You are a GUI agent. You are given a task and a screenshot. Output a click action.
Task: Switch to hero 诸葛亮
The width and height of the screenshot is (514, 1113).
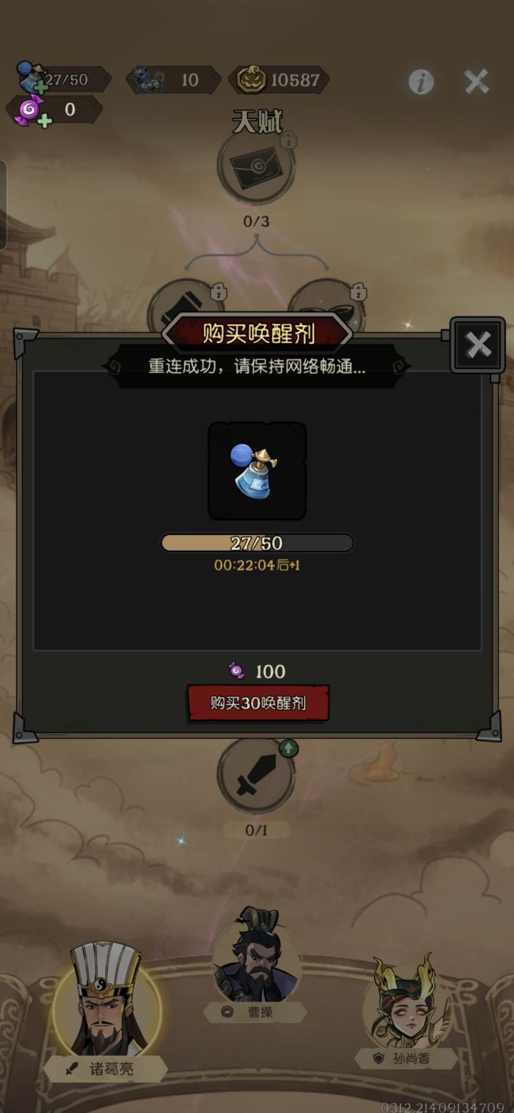click(107, 1000)
